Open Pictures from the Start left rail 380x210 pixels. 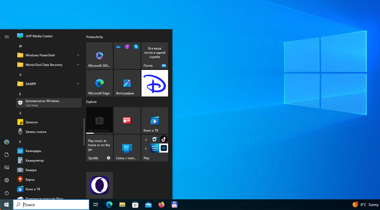[x=7, y=167]
